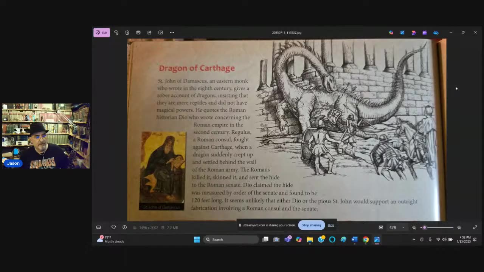Open Wi-Fi network tray icon
The image size is (484, 272).
pyautogui.click(x=438, y=240)
